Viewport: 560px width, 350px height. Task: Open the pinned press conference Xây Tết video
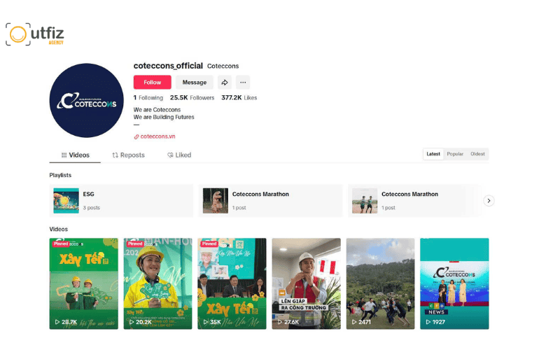(x=232, y=283)
